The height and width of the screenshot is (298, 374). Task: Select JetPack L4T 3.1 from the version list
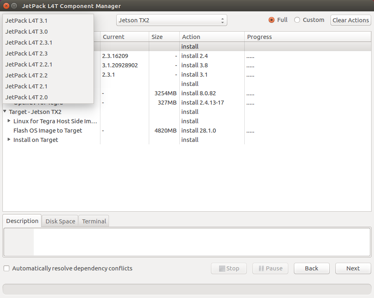(26, 20)
